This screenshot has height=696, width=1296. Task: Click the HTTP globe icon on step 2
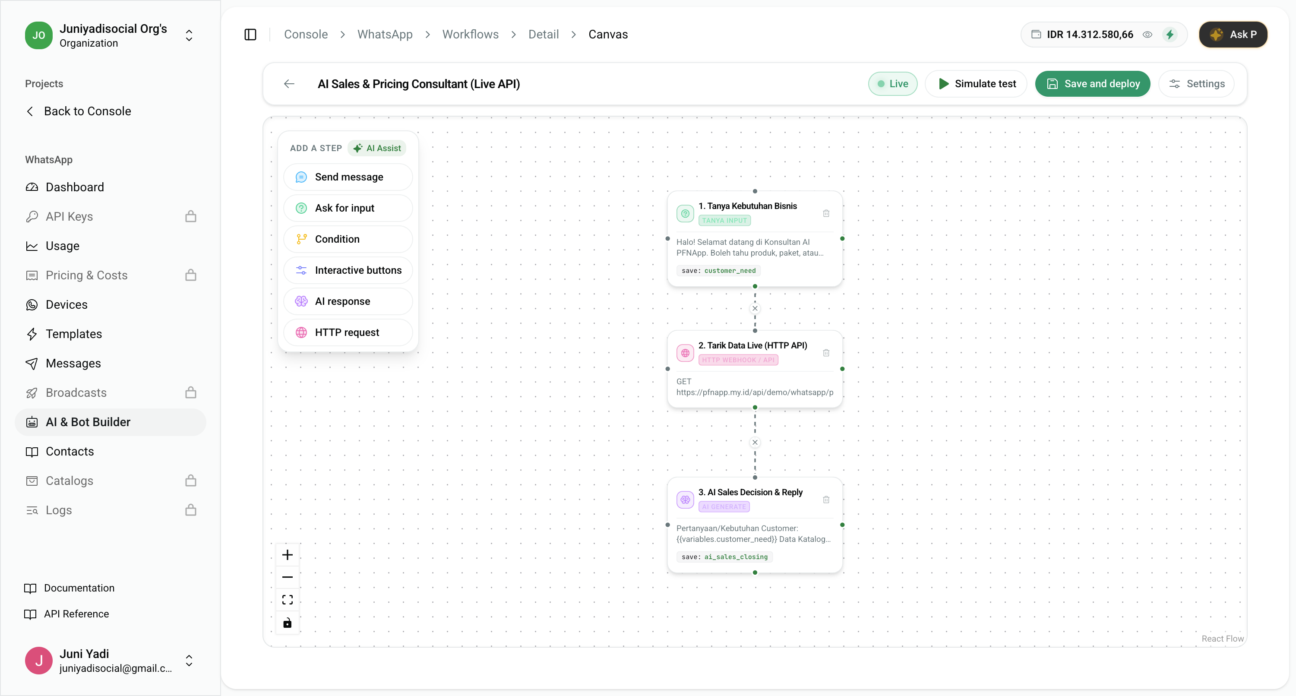(685, 353)
